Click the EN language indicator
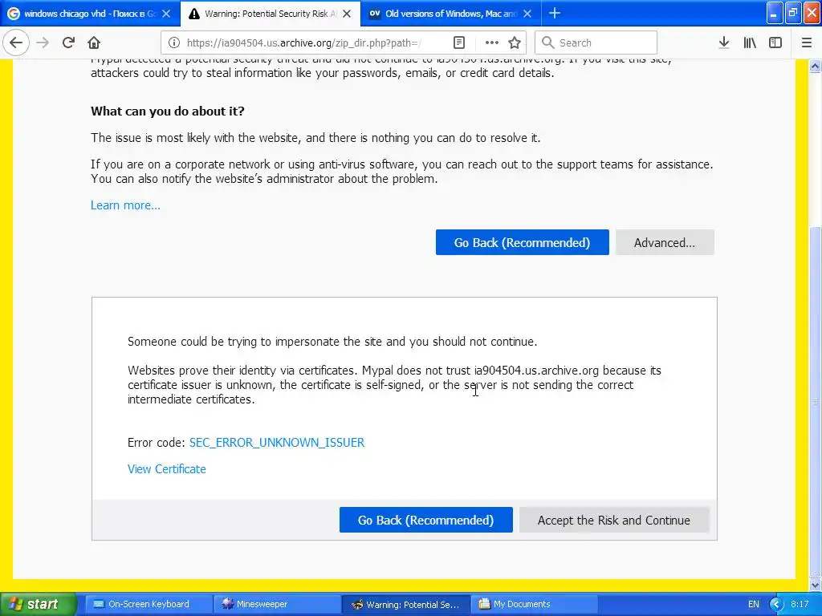Image resolution: width=822 pixels, height=616 pixels. [x=753, y=605]
